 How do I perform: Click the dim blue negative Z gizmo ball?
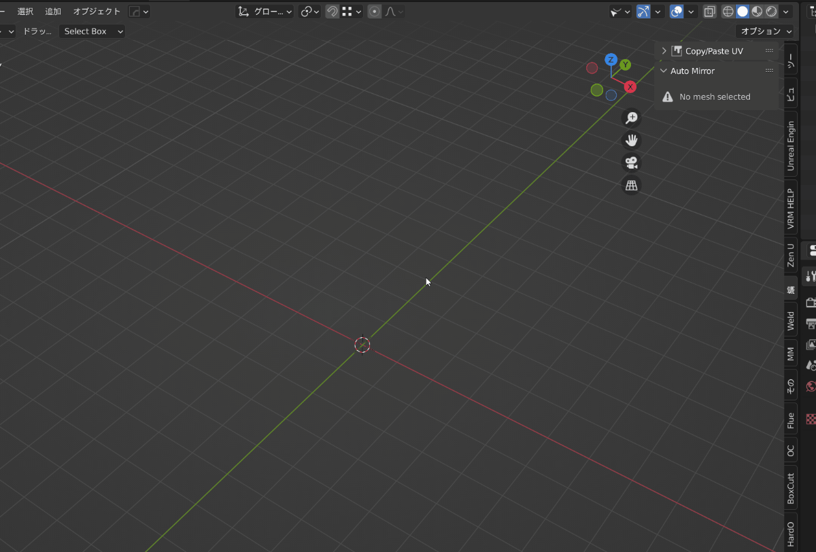point(611,95)
